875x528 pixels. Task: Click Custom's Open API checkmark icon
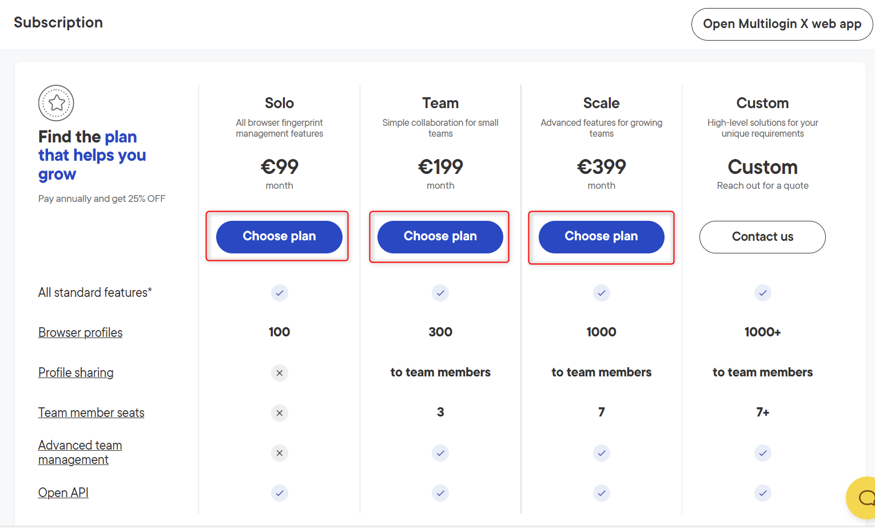(x=762, y=493)
